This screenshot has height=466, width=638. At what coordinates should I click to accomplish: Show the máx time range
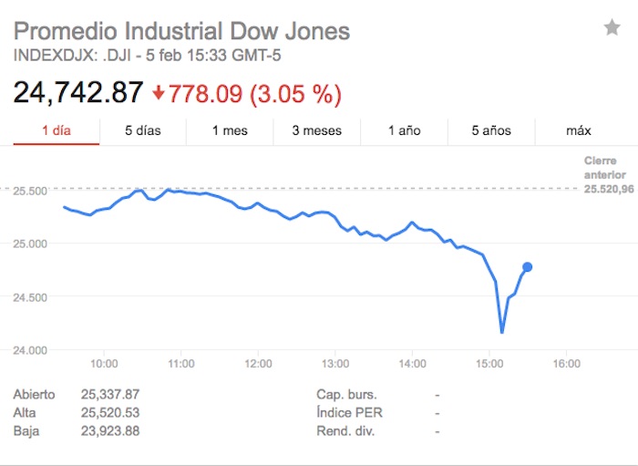(579, 130)
